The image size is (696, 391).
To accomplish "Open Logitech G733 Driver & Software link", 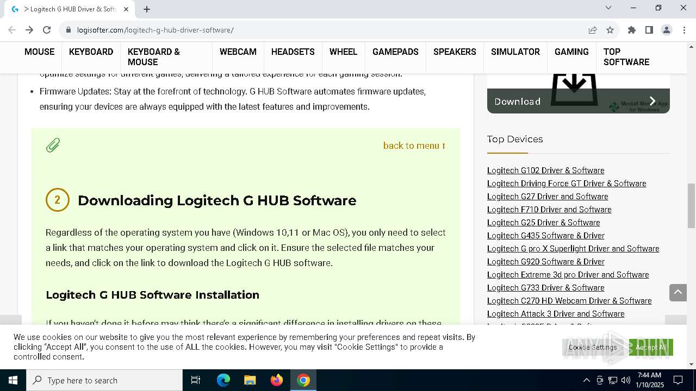I will tap(545, 288).
